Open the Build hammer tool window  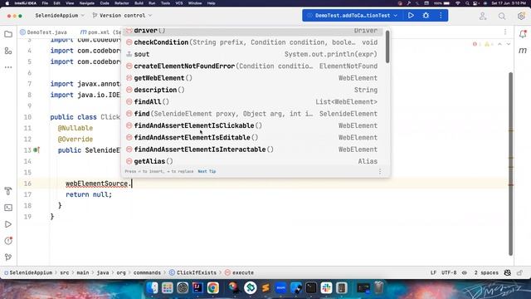point(8,191)
